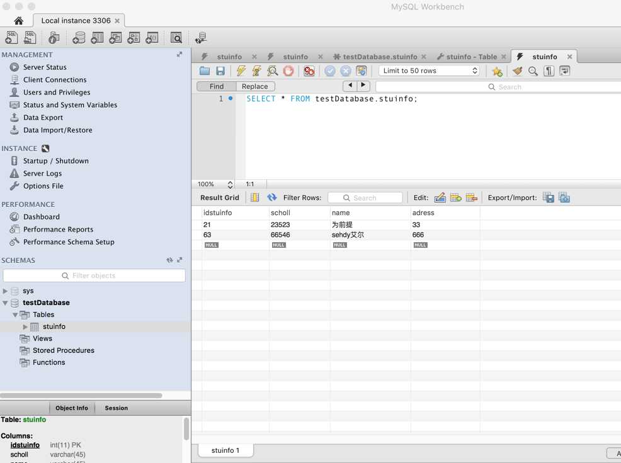Click open SQL script file icon
Image resolution: width=621 pixels, height=463 pixels.
pyautogui.click(x=30, y=38)
